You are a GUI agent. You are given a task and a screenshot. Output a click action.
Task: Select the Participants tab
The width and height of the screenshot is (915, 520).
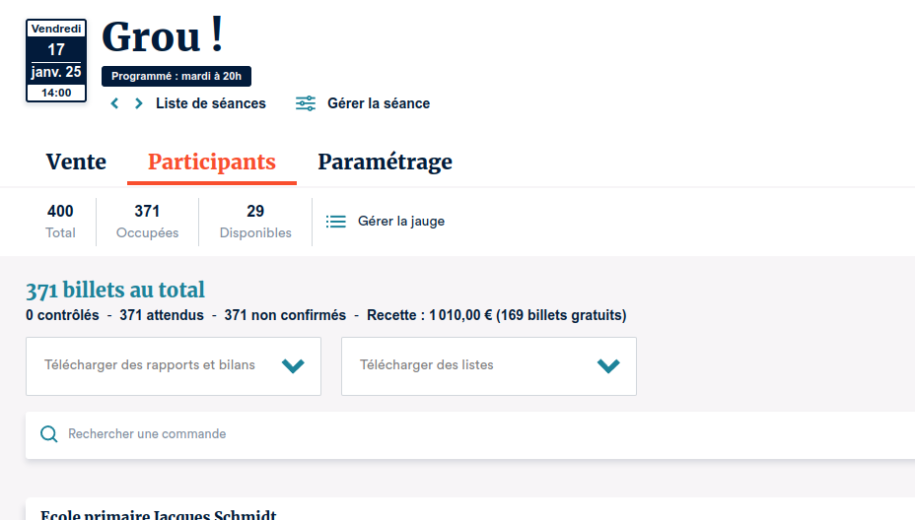(x=212, y=162)
